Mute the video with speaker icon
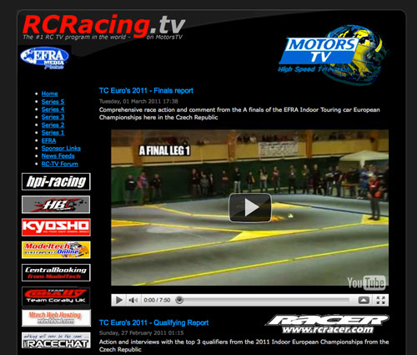 tap(133, 300)
